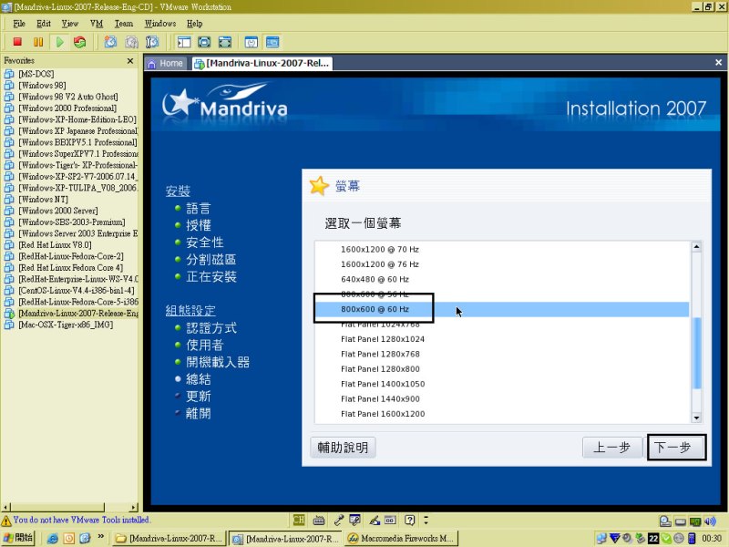Viewport: 729px width, 547px height.
Task: Open the Edit menu
Action: [43, 24]
